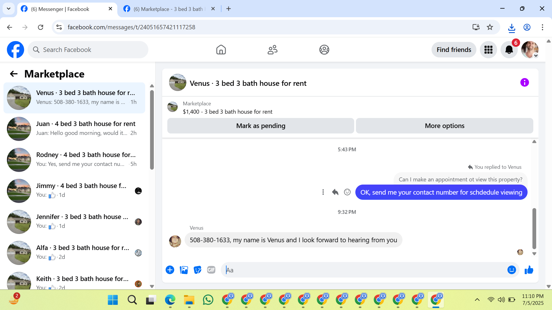Go back from Marketplace chat list
Viewport: 552px width, 310px height.
[14, 74]
